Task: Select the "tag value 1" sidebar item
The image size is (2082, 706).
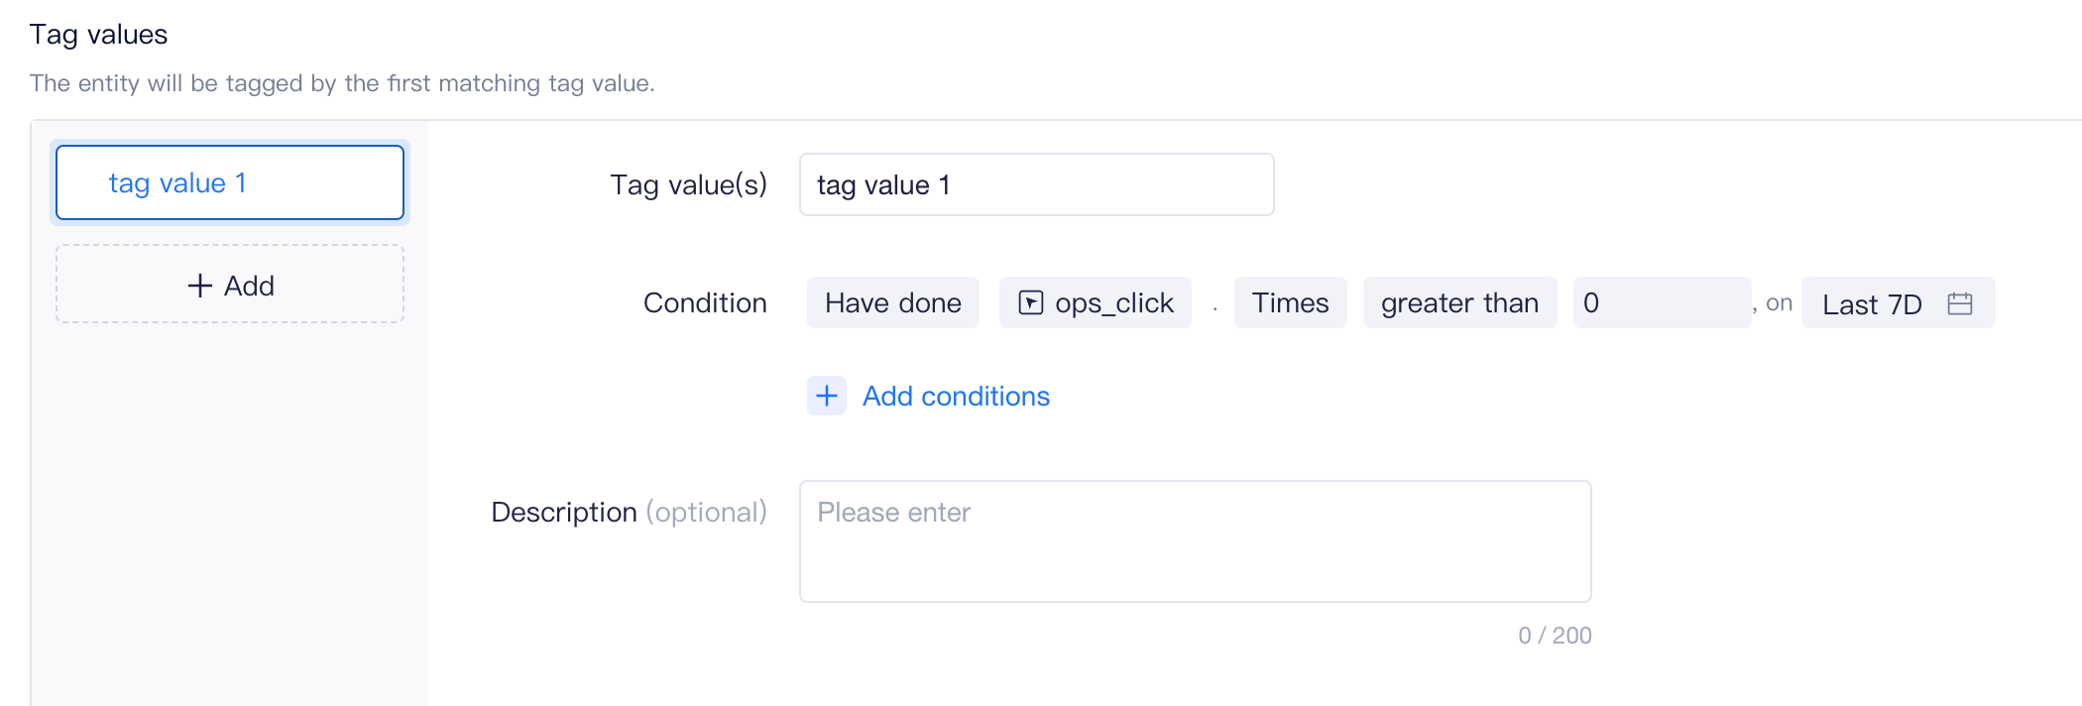Action: tap(230, 182)
